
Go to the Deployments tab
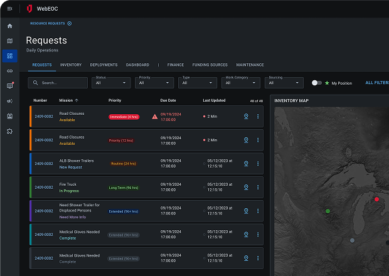pos(104,65)
